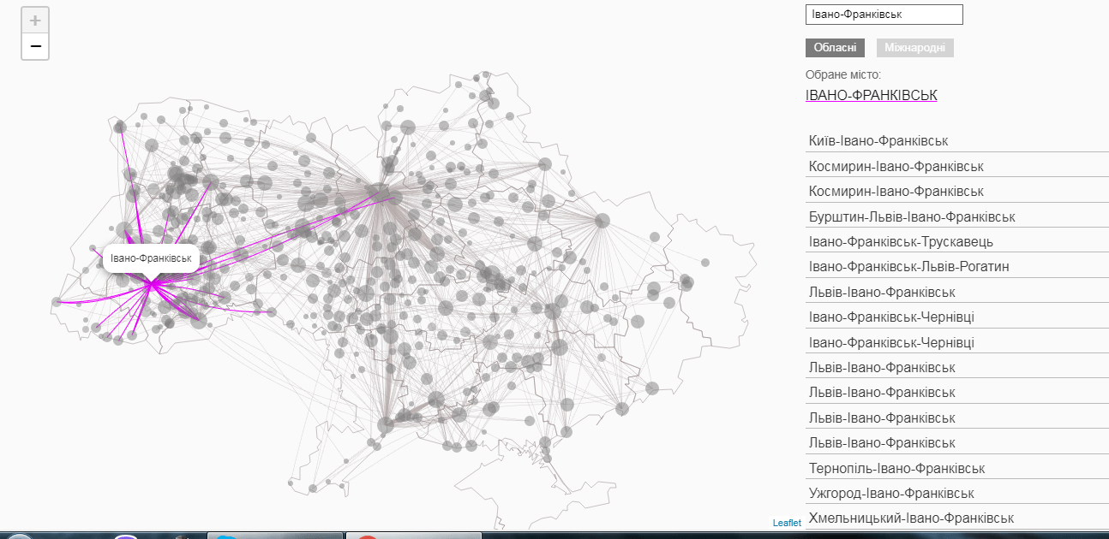
Task: Pick the Хмельницький-Івано-Франківськ route
Action: [957, 518]
